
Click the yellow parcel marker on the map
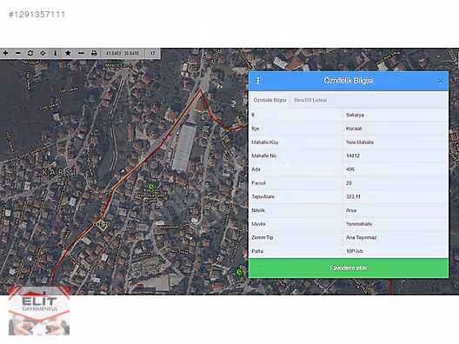click(x=102, y=225)
